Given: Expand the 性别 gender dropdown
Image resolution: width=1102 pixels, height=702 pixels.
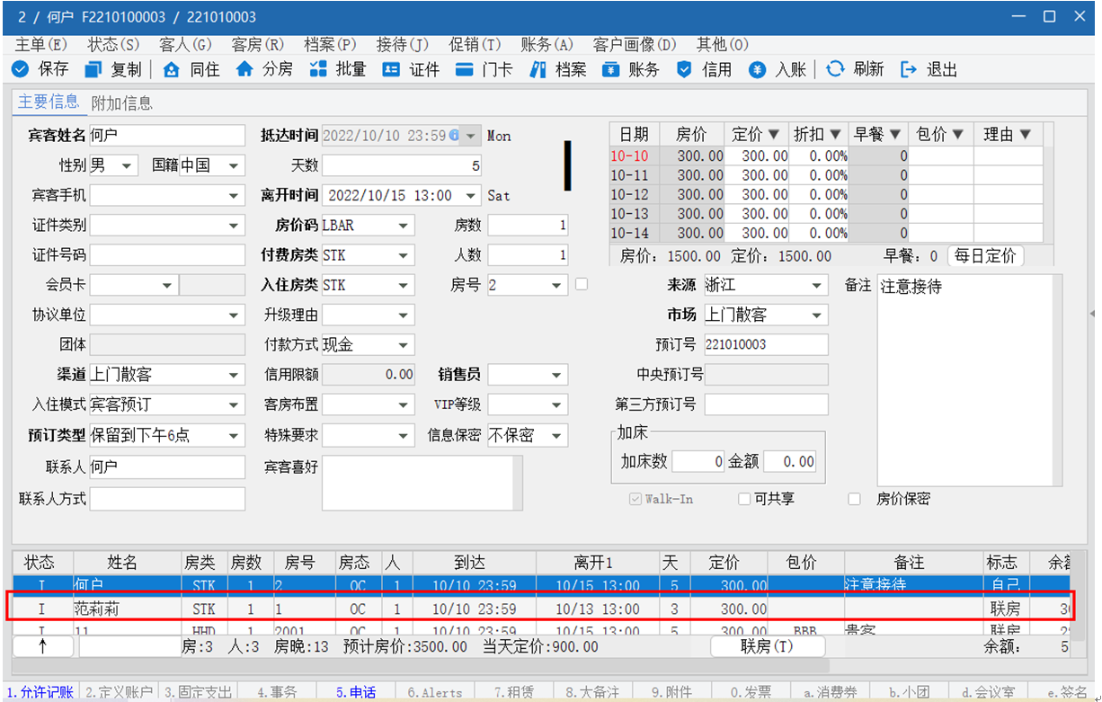Looking at the screenshot, I should [125, 165].
